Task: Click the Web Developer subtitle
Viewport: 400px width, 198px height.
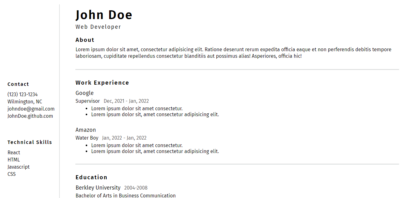Action: (98, 27)
